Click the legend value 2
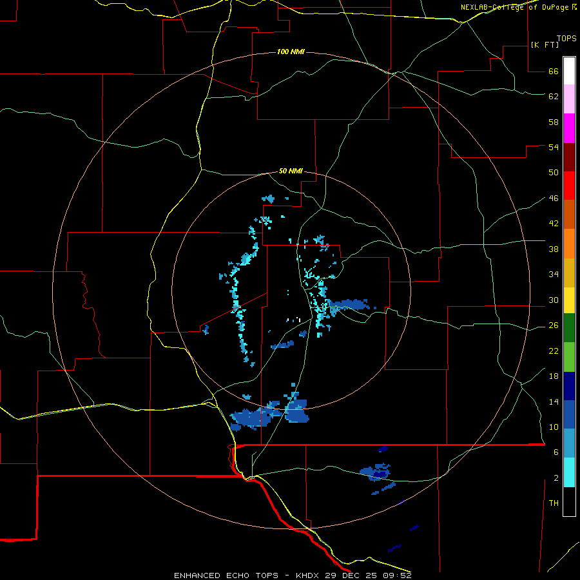 pos(556,478)
